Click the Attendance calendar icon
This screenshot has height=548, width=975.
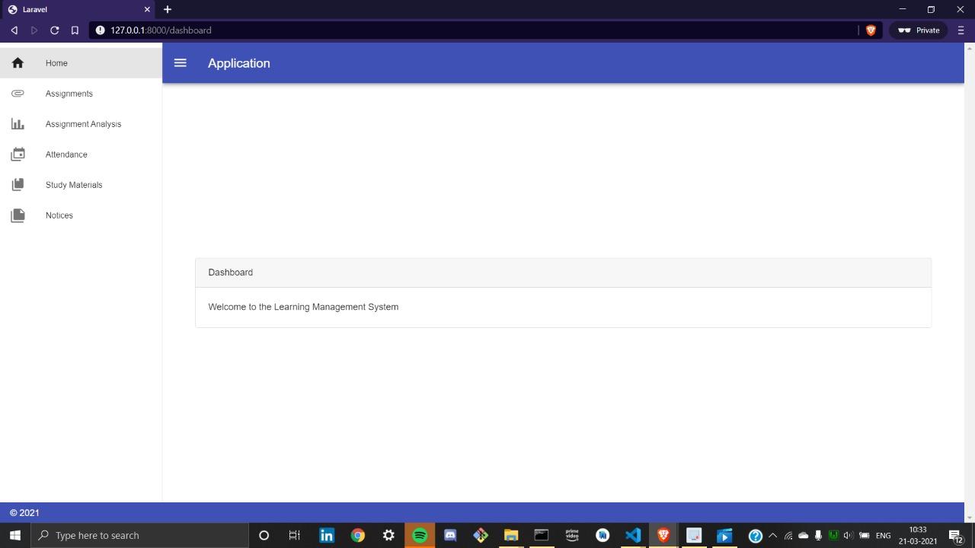click(18, 155)
